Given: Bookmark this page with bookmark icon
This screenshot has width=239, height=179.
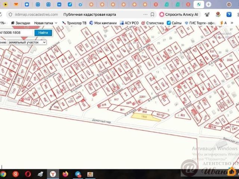Looking at the screenshot, I should point(152,15).
